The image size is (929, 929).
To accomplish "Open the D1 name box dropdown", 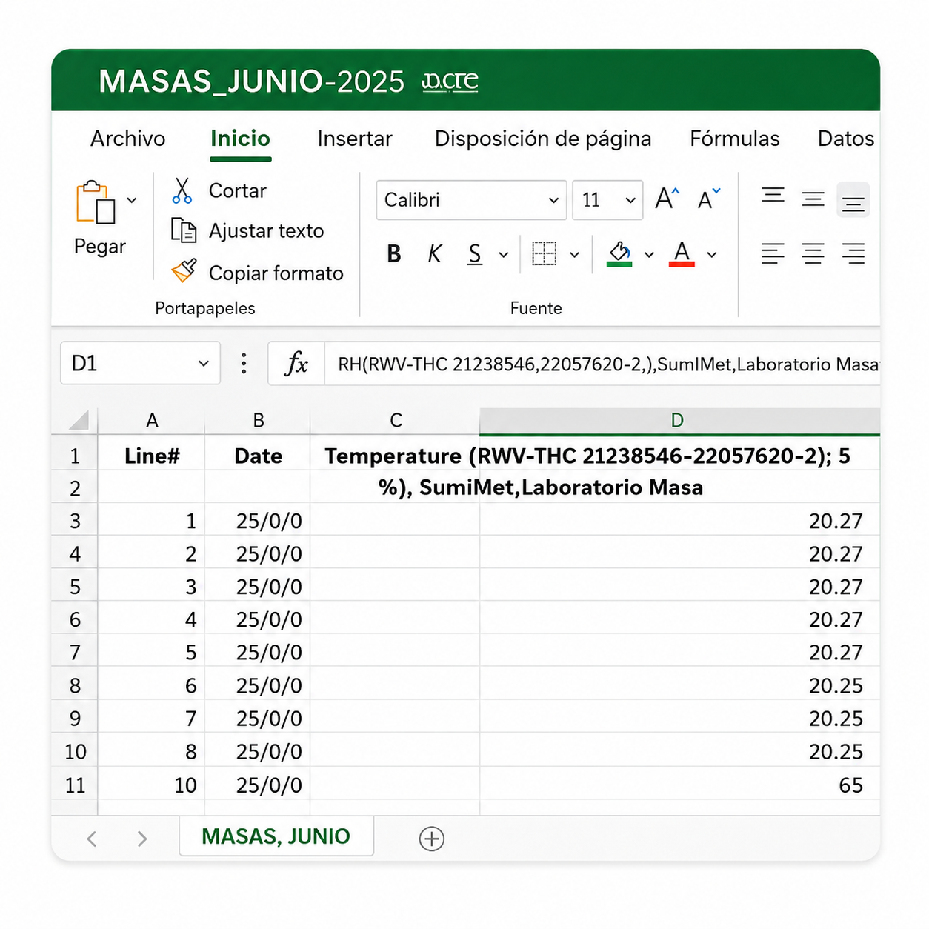I will coord(203,364).
